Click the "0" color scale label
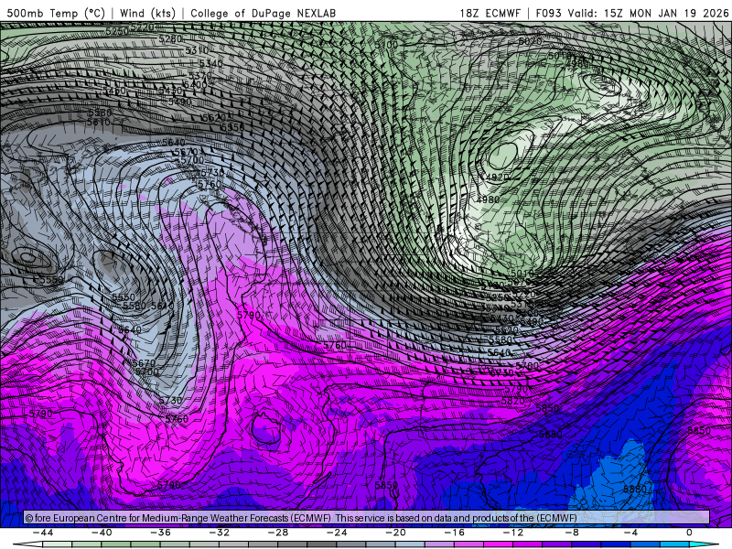Image resolution: width=732 pixels, height=549 pixels. (x=689, y=533)
